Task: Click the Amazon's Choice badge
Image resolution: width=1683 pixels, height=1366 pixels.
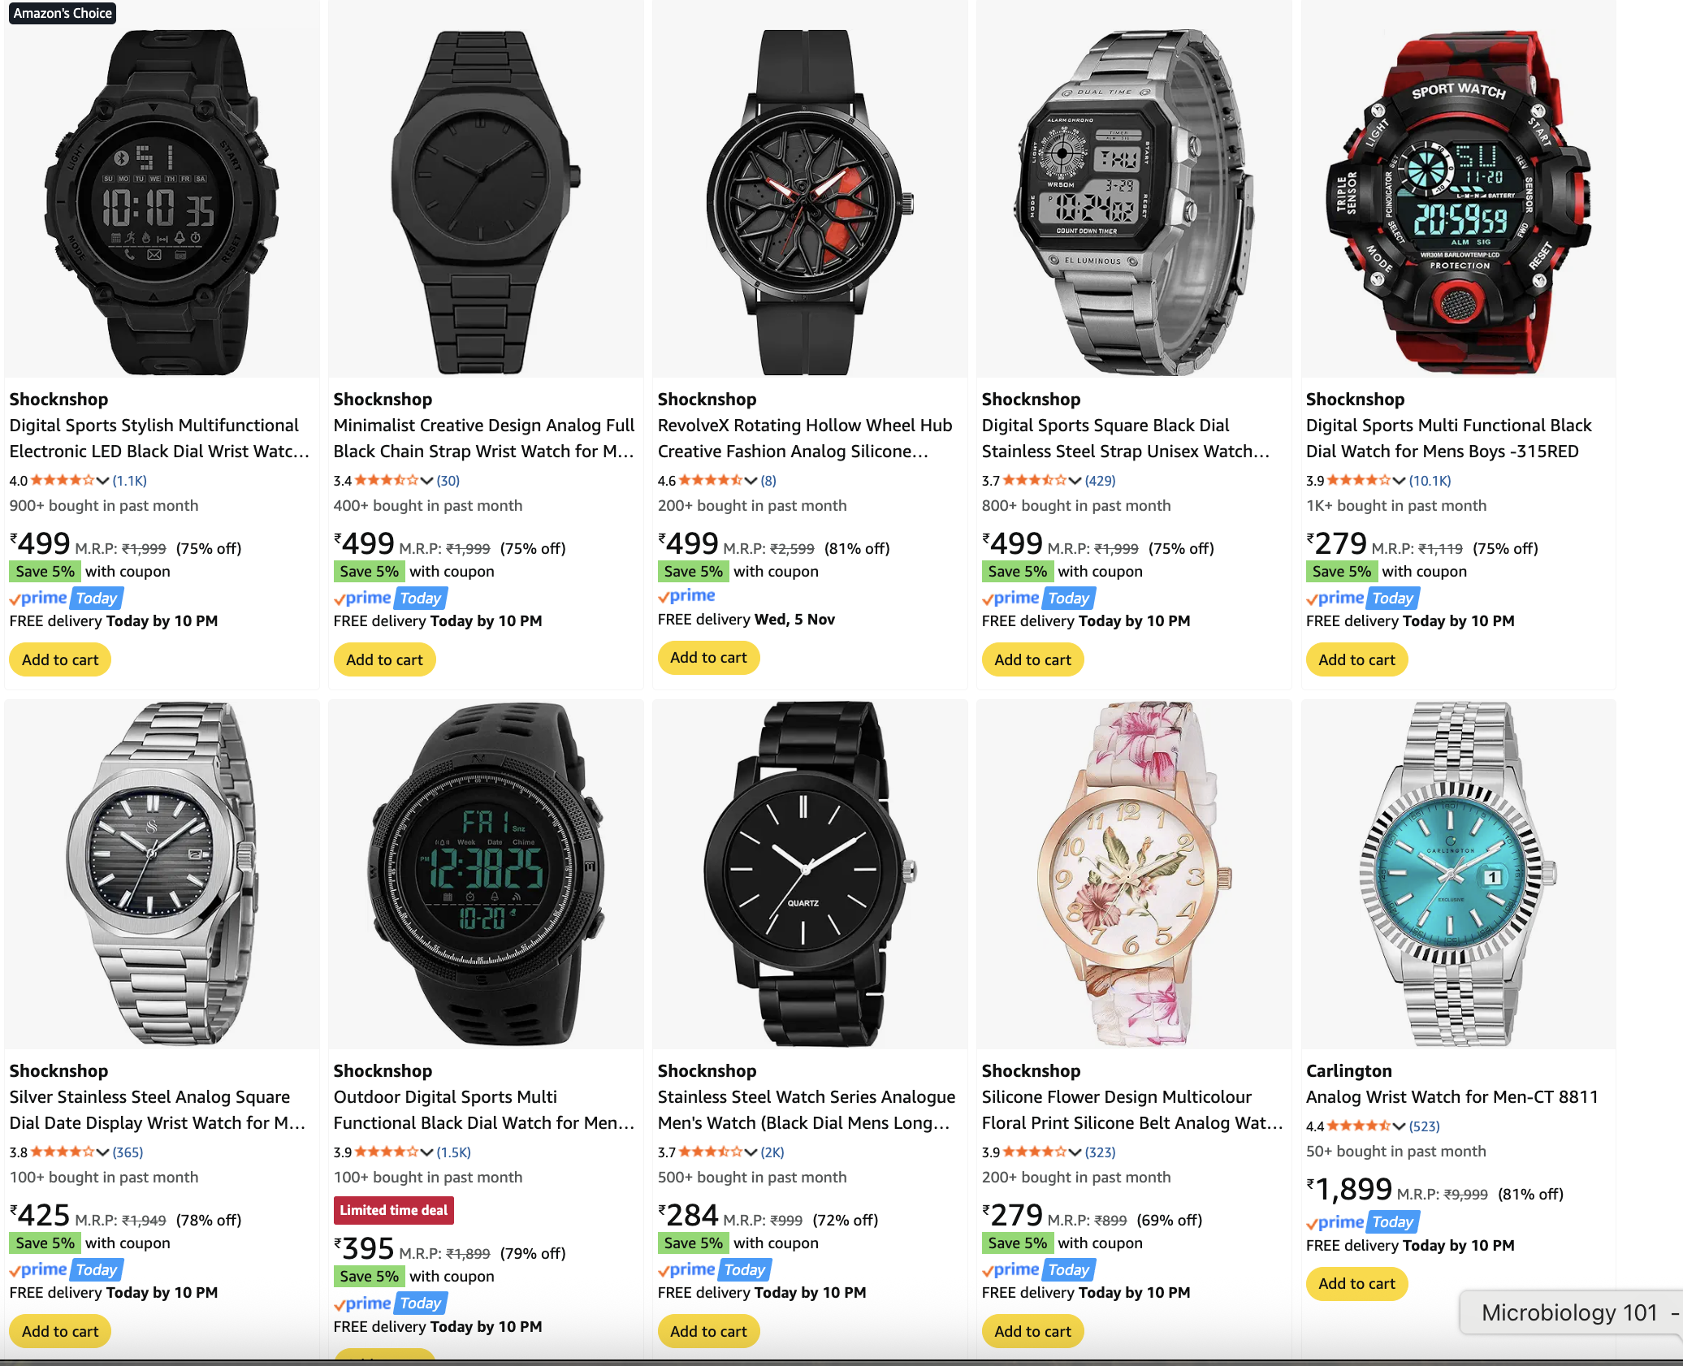Action: (x=63, y=13)
